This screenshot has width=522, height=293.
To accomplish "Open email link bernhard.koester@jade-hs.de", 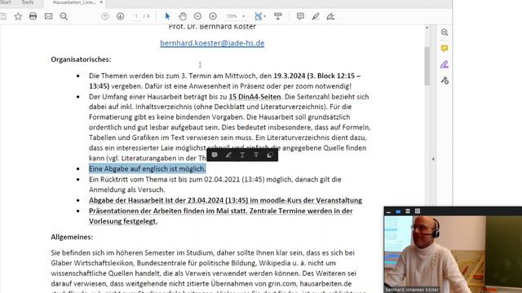I will [x=212, y=43].
